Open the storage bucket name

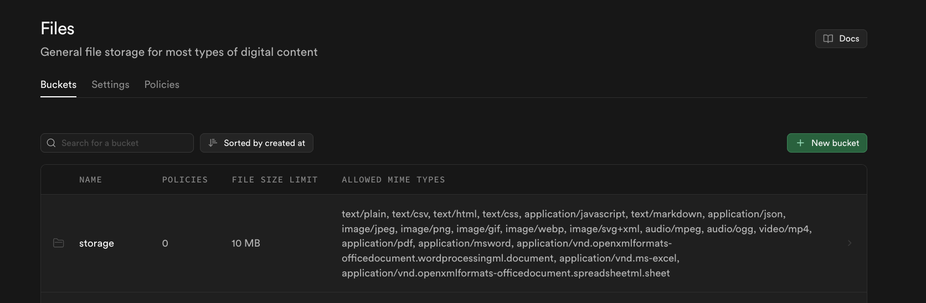(96, 243)
